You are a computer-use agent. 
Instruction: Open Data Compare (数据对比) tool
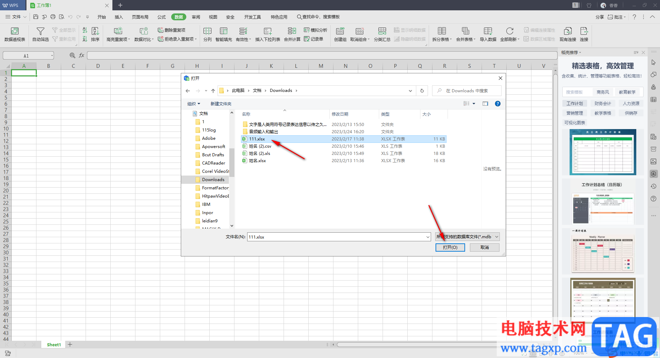click(x=144, y=34)
